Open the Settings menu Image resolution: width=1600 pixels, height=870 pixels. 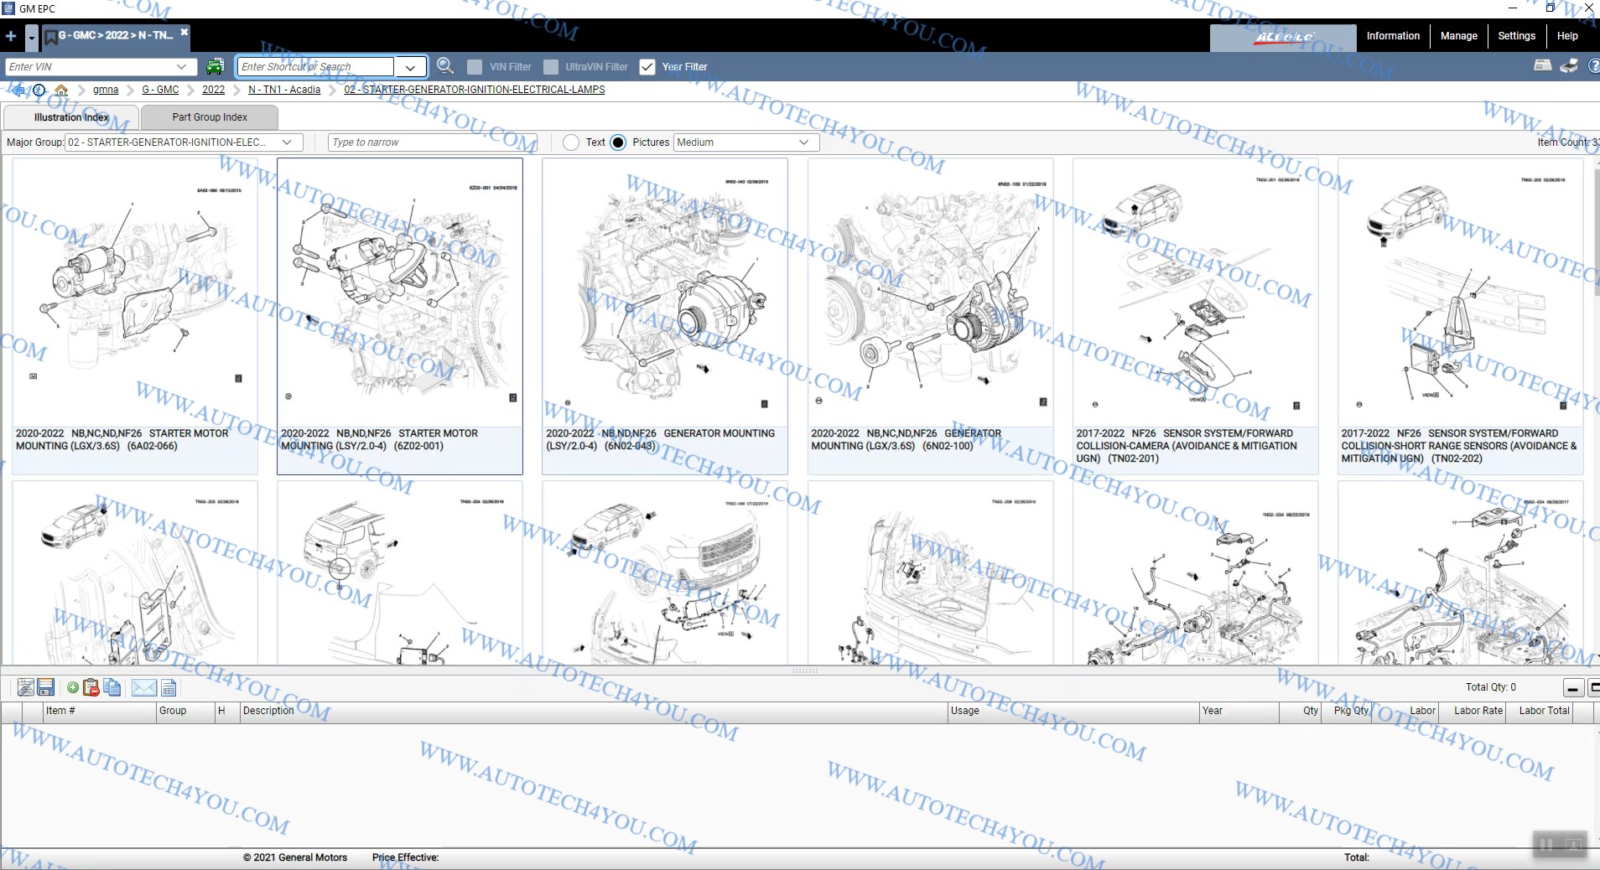click(x=1516, y=36)
